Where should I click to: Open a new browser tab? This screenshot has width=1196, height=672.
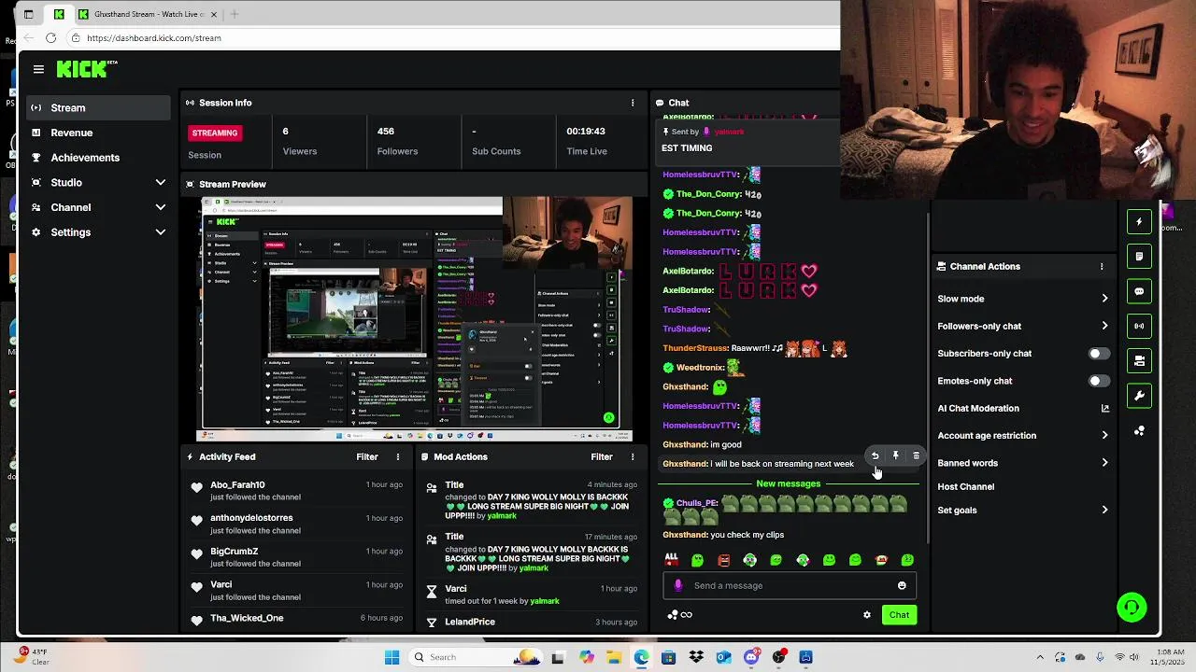tap(235, 14)
